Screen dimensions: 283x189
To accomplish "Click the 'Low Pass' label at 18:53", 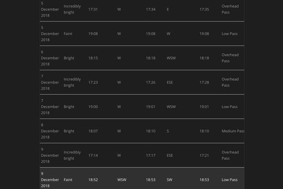I will 229,180.
